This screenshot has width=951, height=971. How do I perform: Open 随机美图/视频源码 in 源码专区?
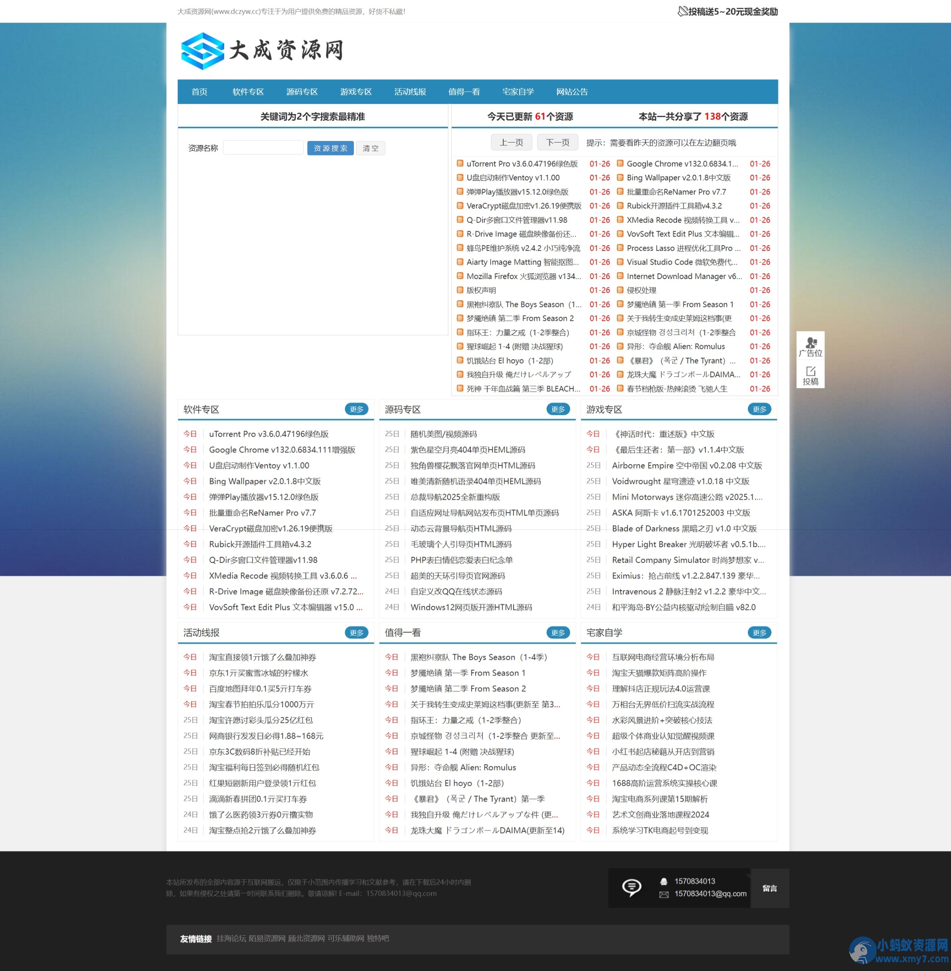pyautogui.click(x=444, y=434)
